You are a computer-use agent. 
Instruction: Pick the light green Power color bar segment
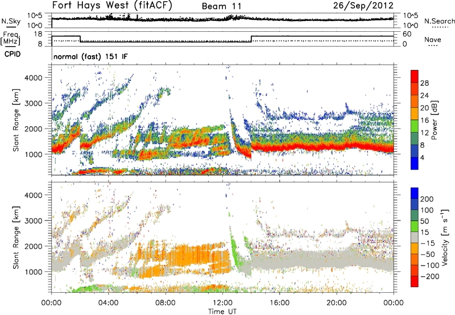(x=415, y=126)
